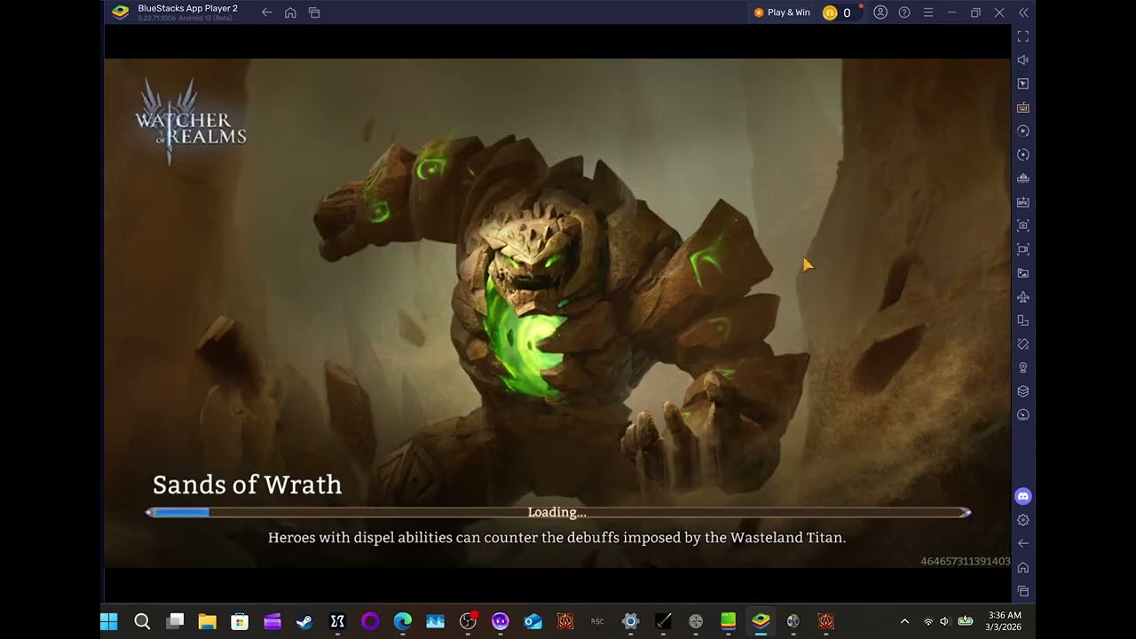Click the Sands of Wrath title

click(247, 485)
